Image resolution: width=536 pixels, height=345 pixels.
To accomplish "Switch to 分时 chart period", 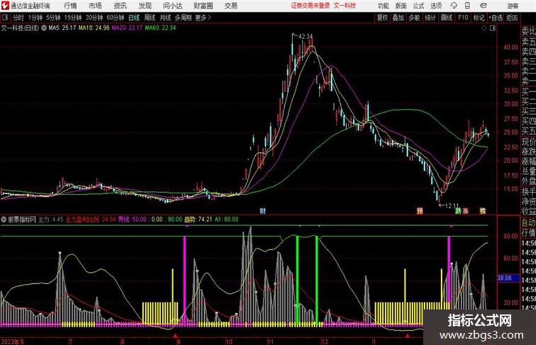I will pos(18,18).
